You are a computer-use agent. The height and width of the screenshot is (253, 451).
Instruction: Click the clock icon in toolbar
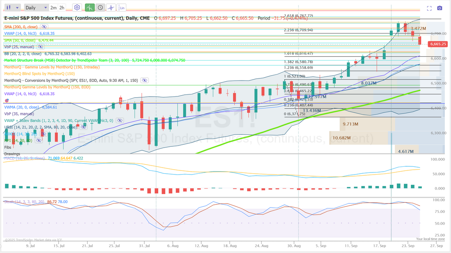[100, 7]
